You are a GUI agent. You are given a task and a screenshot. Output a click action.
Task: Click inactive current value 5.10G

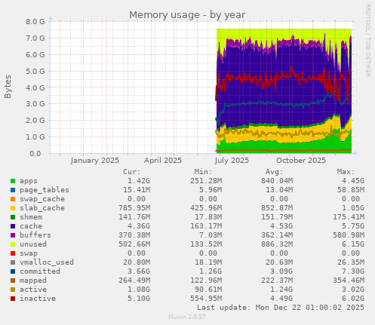point(139,299)
